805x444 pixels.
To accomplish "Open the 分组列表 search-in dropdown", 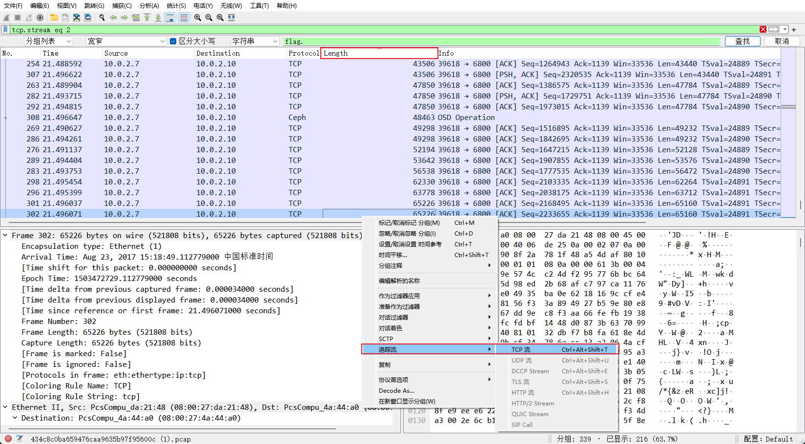I will (48, 41).
